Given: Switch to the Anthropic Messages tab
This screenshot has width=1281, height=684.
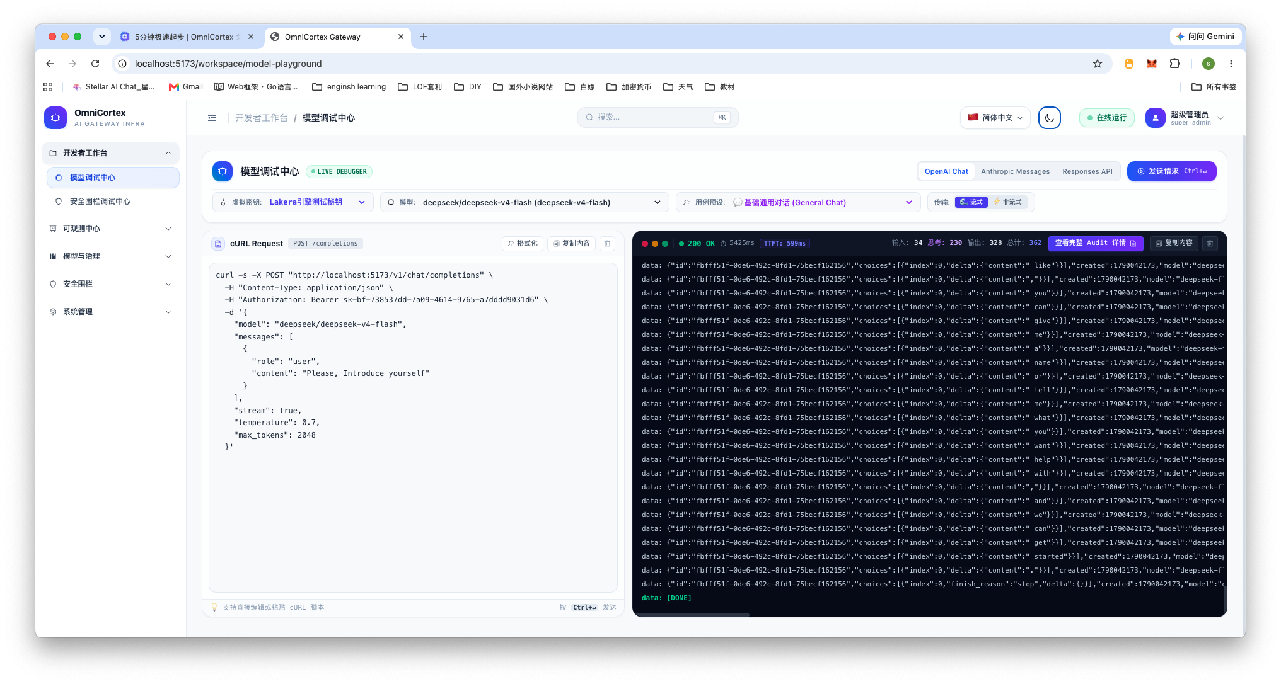Looking at the screenshot, I should coord(1015,171).
